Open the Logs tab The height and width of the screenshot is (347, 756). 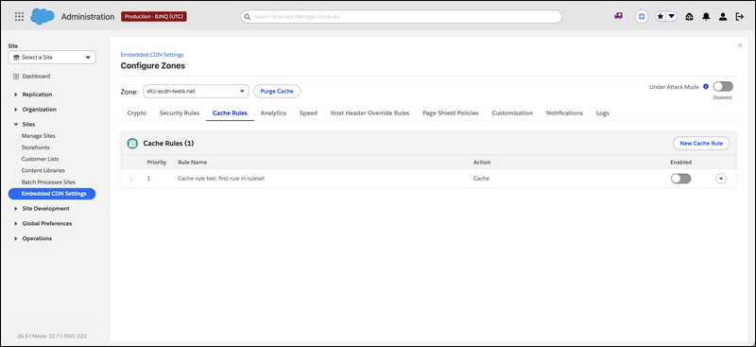coord(603,113)
